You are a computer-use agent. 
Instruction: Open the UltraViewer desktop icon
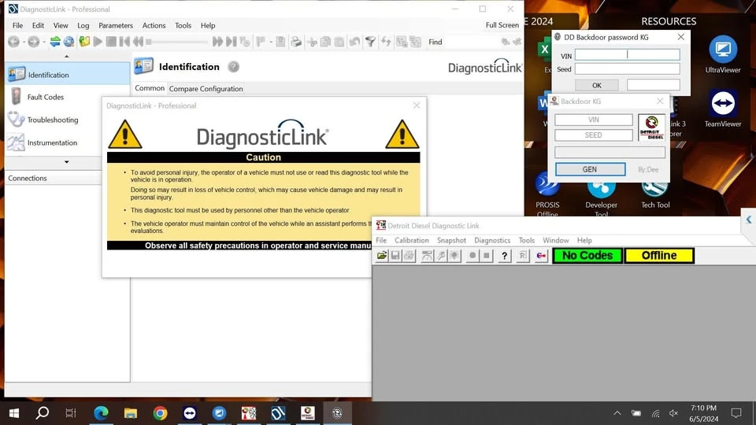[723, 54]
